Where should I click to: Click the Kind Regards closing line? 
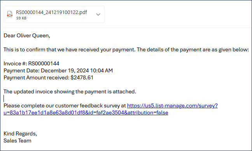(x=20, y=133)
